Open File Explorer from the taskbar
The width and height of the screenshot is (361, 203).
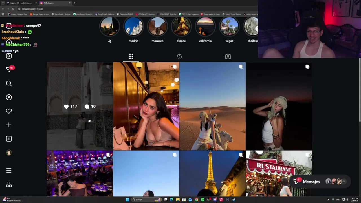click(178, 200)
